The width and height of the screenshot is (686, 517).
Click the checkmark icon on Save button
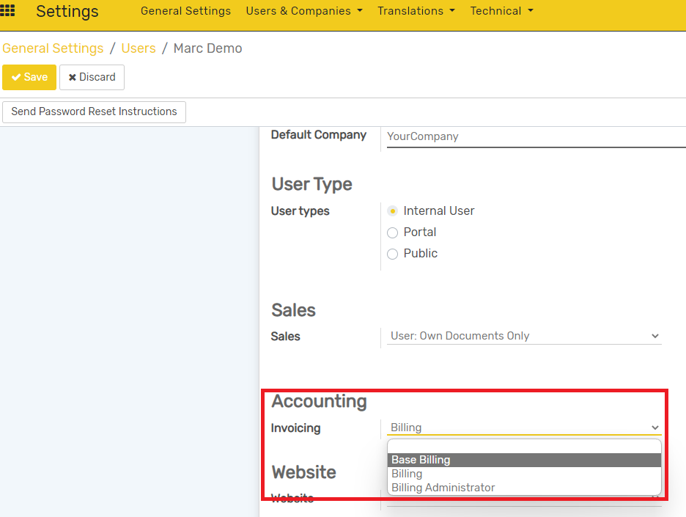pyautogui.click(x=15, y=77)
